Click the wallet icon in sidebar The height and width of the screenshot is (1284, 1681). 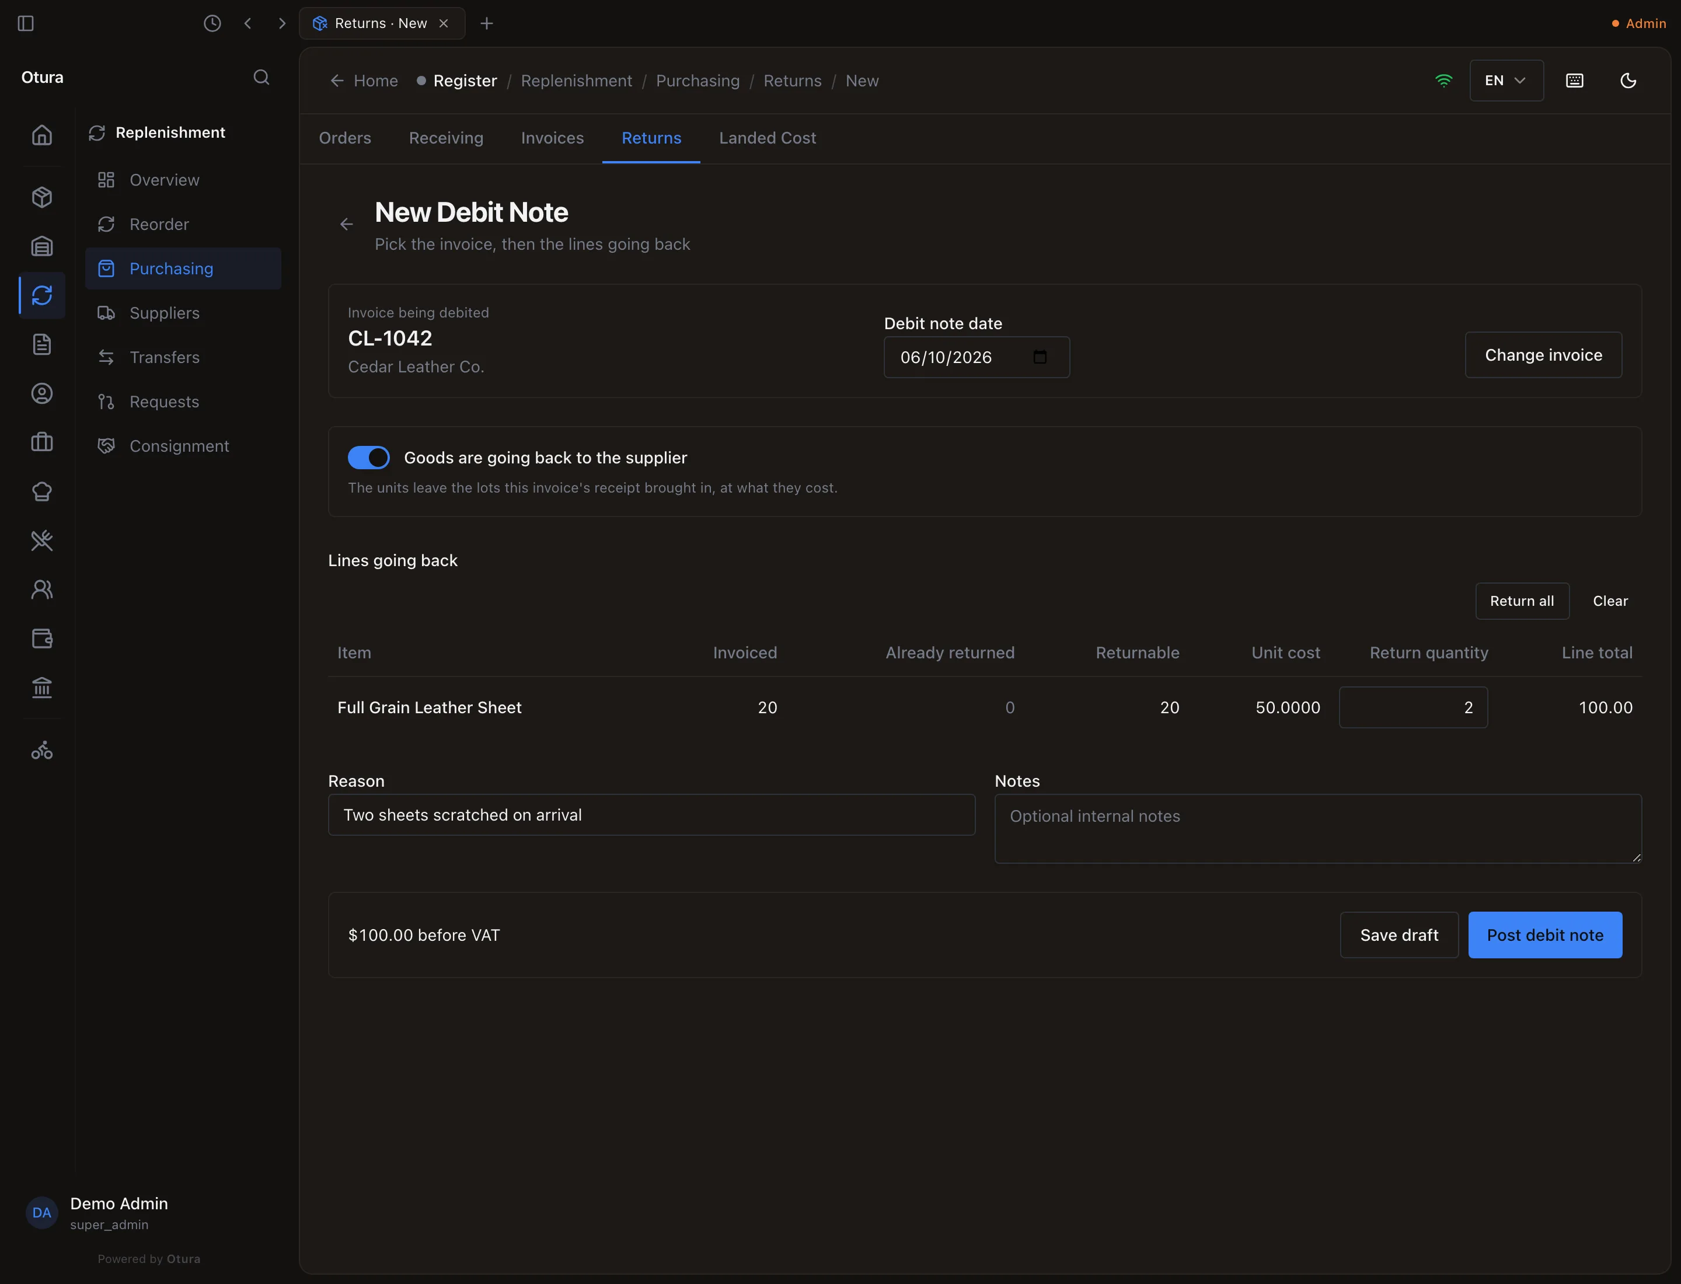(x=42, y=639)
